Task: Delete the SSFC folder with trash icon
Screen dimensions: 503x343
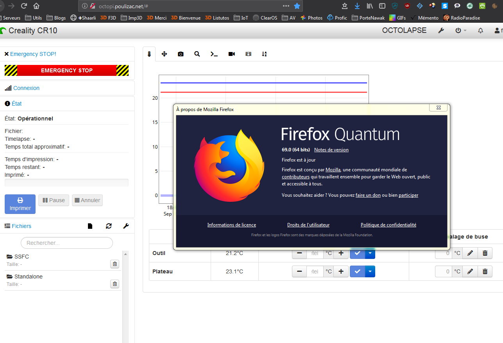Action: pos(115,264)
